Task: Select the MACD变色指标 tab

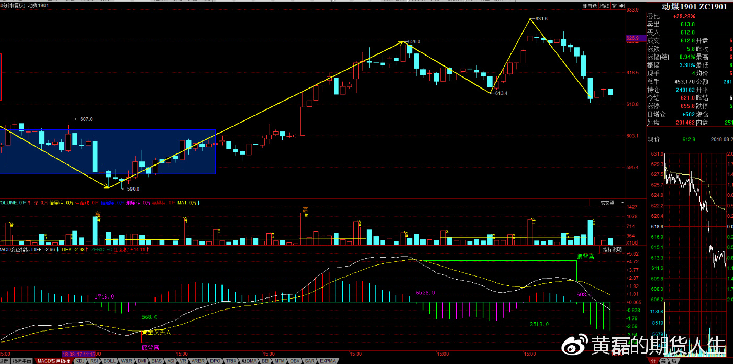Action: (54, 361)
